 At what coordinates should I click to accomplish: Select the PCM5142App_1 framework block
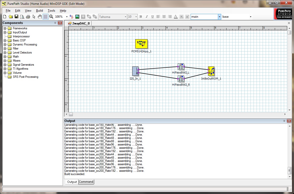(x=141, y=44)
